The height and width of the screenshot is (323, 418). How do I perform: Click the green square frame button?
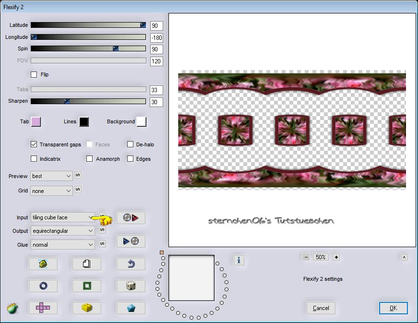[x=86, y=286]
